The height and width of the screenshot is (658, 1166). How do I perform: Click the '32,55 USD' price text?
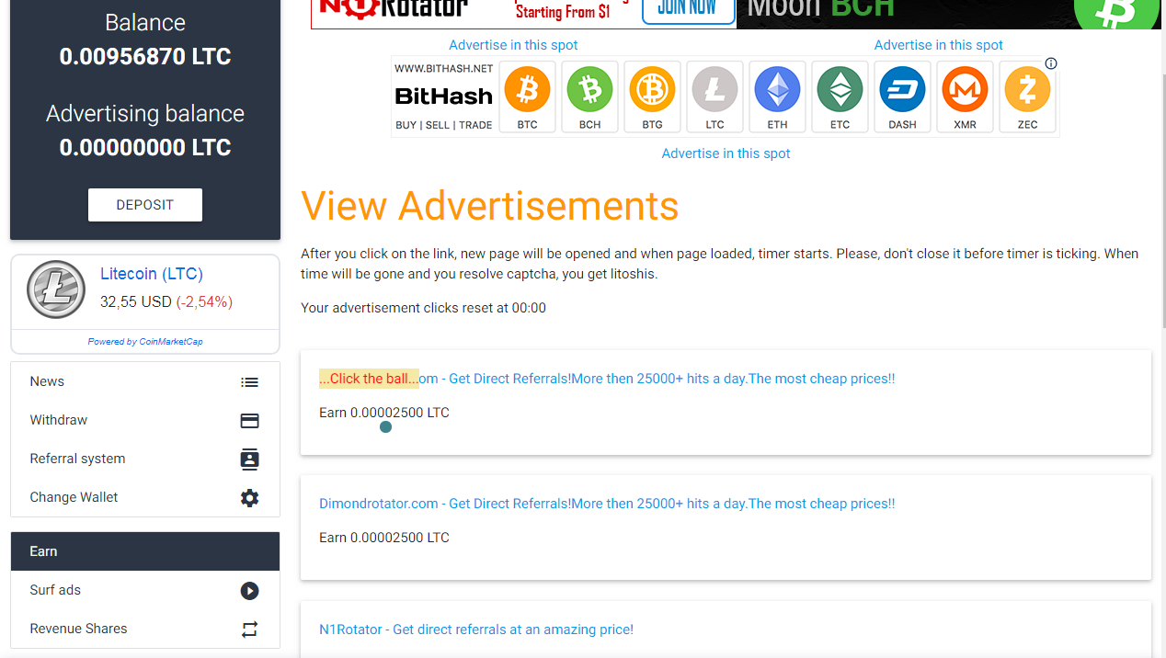(136, 301)
